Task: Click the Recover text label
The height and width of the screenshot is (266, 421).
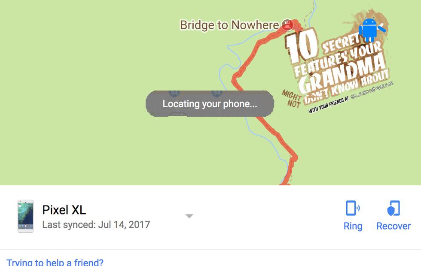Action: click(394, 226)
